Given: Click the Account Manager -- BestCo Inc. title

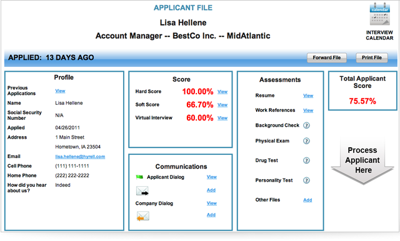Looking at the screenshot, I should pyautogui.click(x=183, y=36).
